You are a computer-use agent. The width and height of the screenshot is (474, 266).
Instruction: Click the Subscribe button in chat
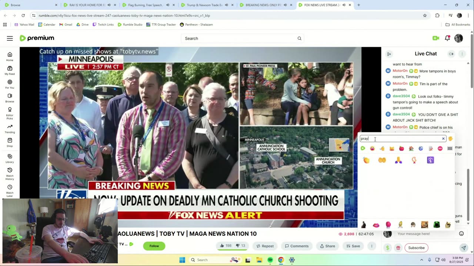(416, 248)
